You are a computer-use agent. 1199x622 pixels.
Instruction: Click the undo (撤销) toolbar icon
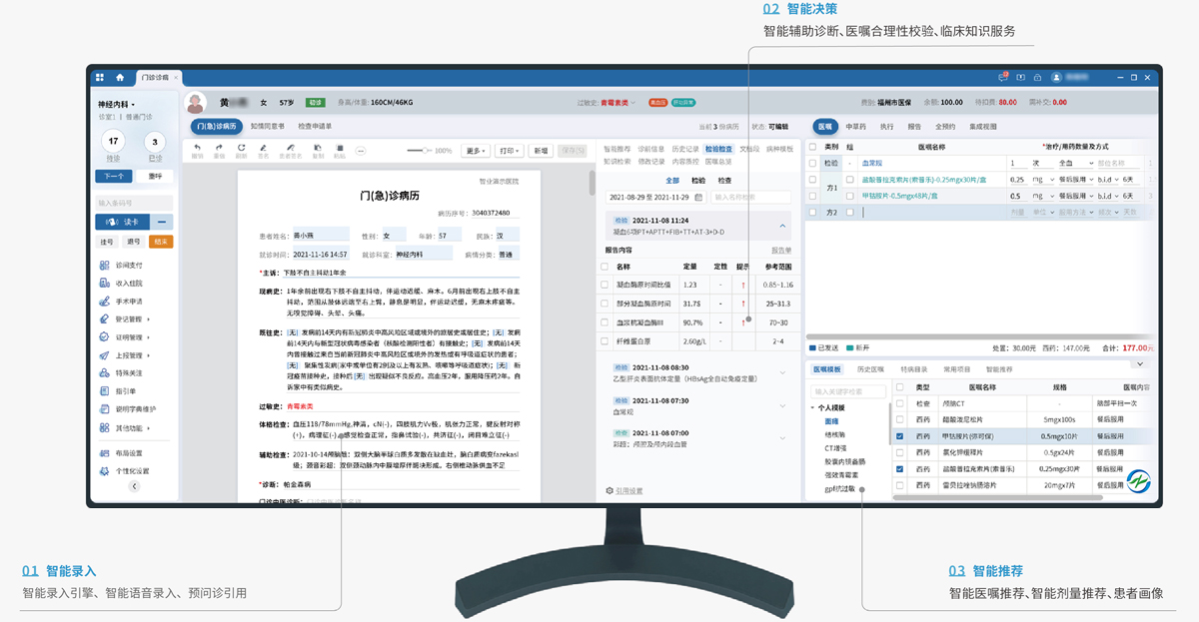(x=197, y=148)
